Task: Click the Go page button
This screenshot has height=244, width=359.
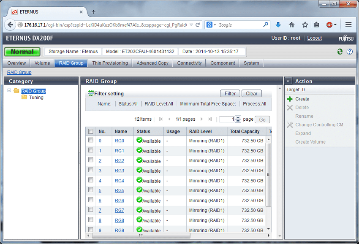Action: click(262, 119)
